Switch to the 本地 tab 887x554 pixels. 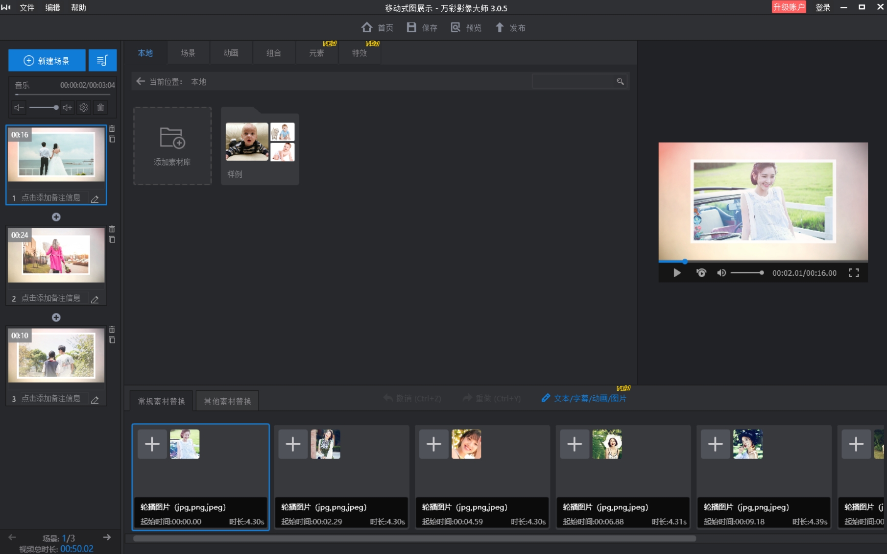pos(145,53)
